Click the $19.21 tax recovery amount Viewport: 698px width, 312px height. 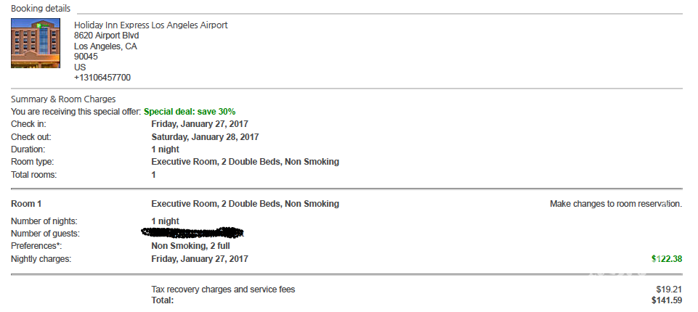pyautogui.click(x=669, y=290)
